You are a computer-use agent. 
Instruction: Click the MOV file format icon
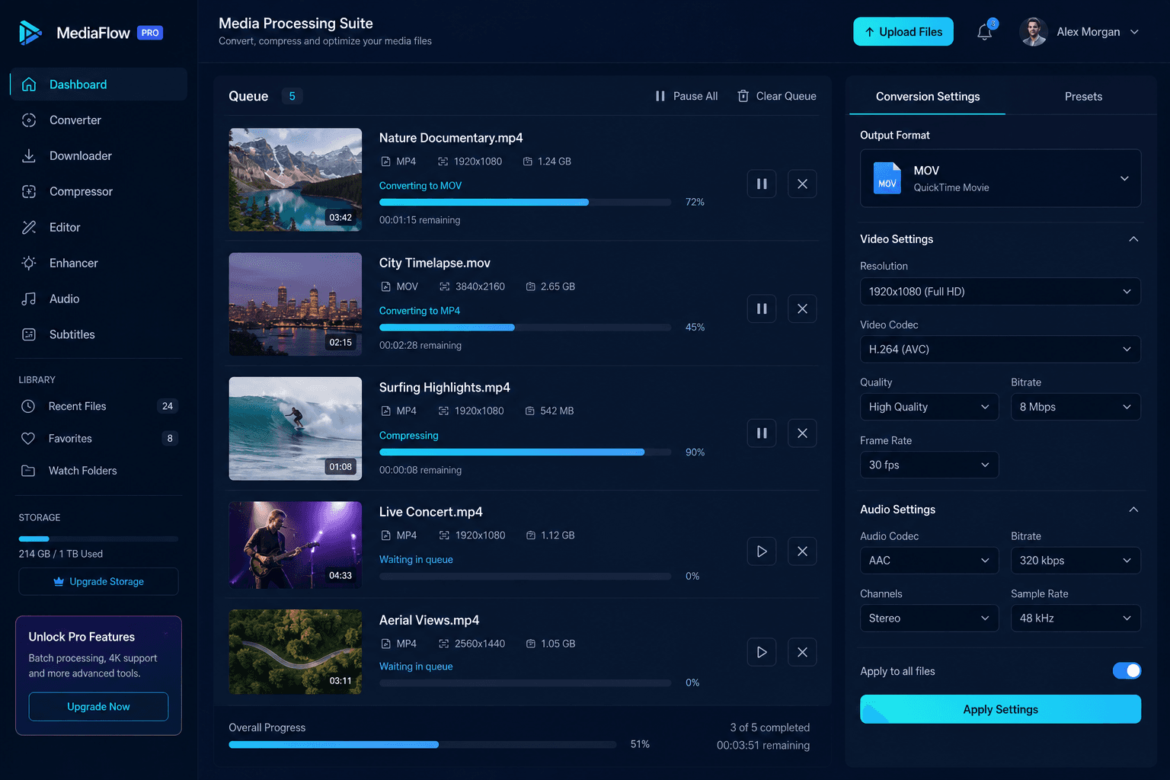(x=887, y=178)
